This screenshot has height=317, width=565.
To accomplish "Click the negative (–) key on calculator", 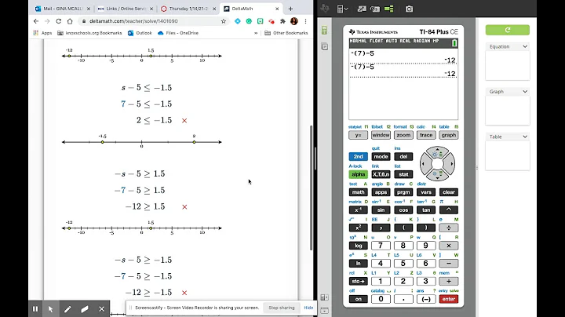I will [x=426, y=299].
